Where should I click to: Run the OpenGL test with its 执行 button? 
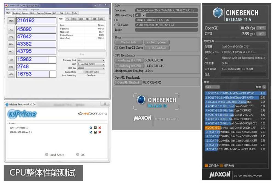click(x=261, y=28)
